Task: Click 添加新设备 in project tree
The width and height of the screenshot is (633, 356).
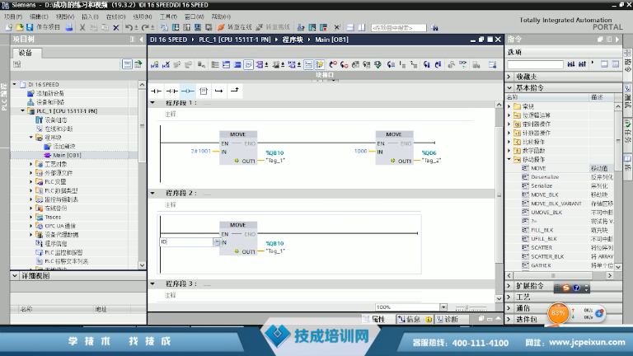Action: coord(50,93)
